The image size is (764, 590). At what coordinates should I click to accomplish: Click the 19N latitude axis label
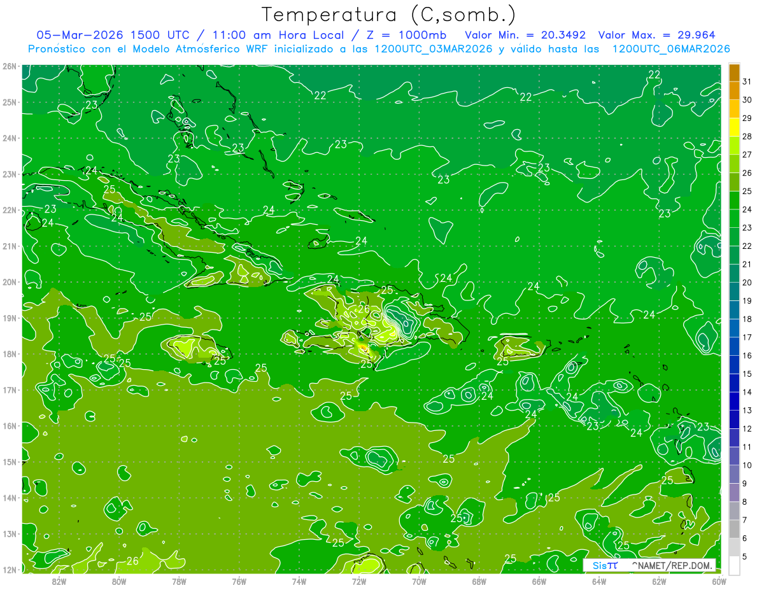coord(10,318)
